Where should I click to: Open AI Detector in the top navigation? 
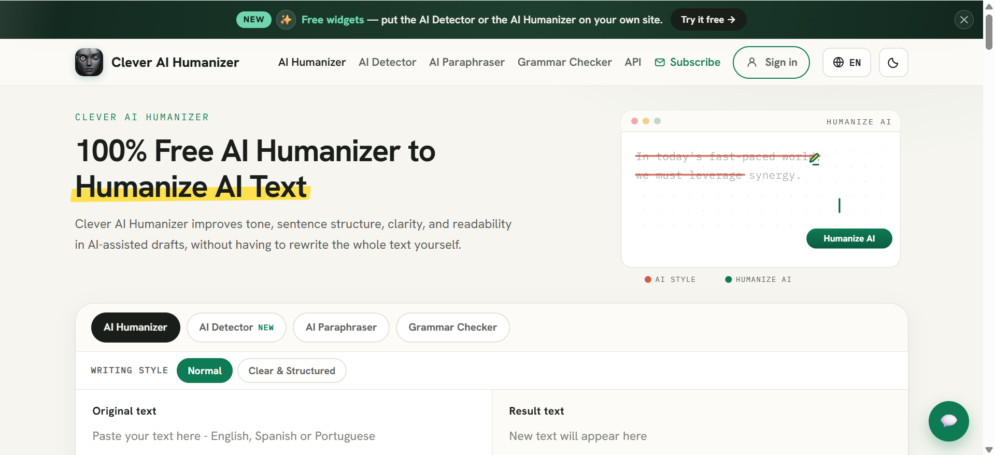pos(387,62)
